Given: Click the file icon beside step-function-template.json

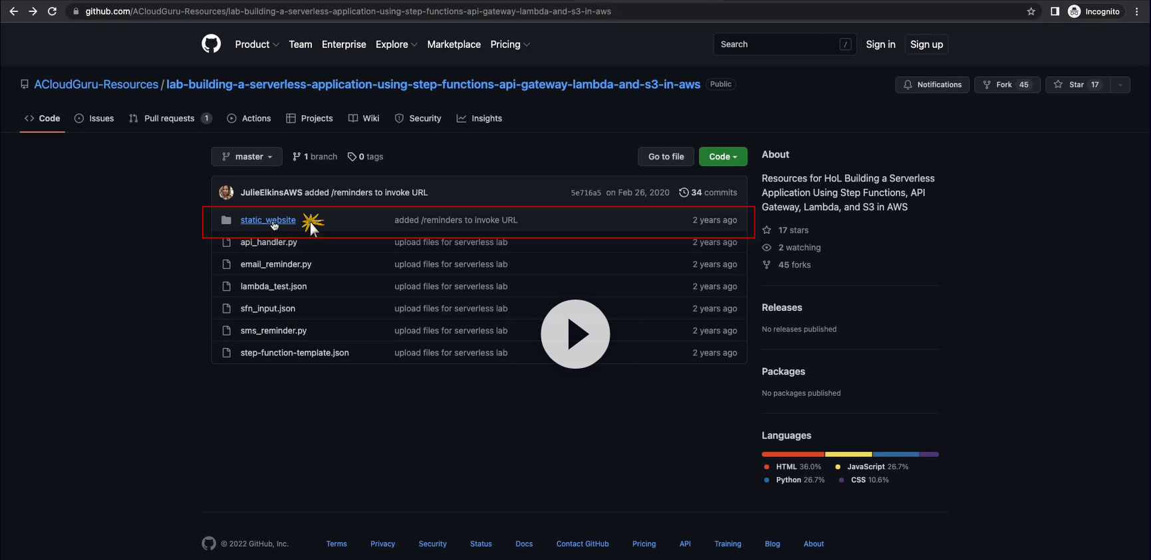Looking at the screenshot, I should pos(226,353).
